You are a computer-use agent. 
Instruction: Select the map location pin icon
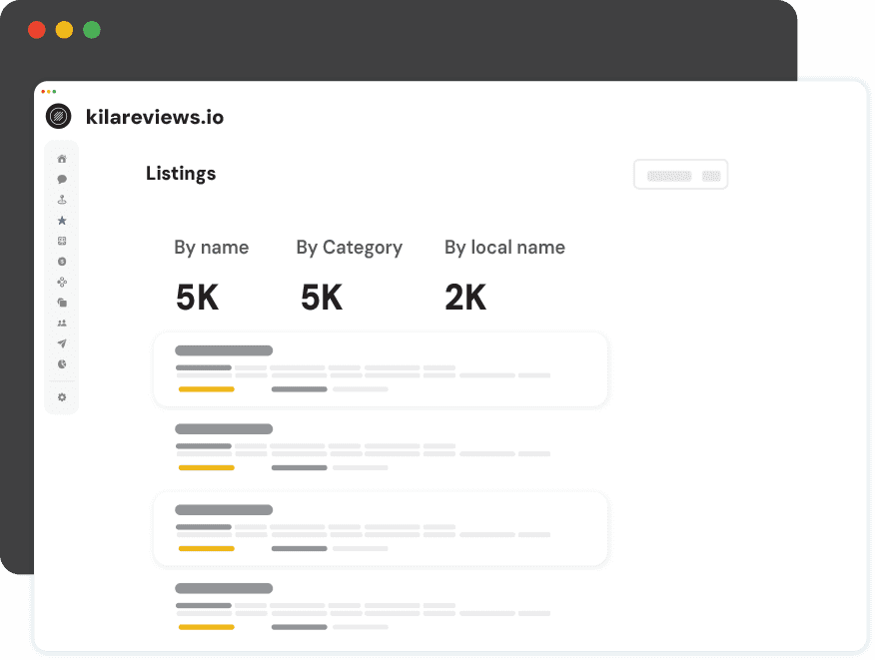click(x=62, y=200)
